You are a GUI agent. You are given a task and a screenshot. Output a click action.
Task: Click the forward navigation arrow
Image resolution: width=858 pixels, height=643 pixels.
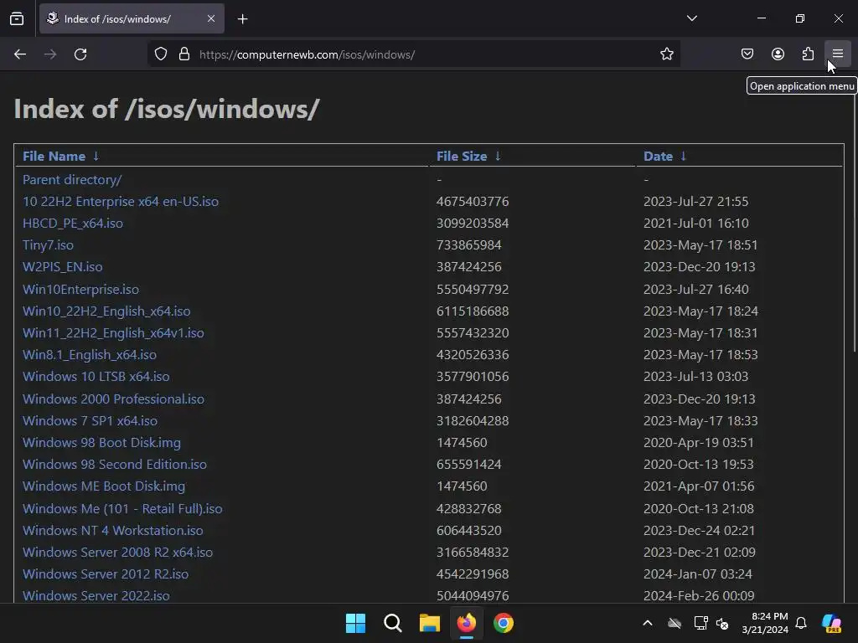click(50, 54)
